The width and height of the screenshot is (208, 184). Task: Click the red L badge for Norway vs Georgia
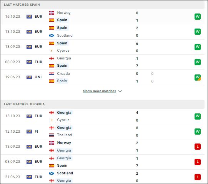coord(198,147)
